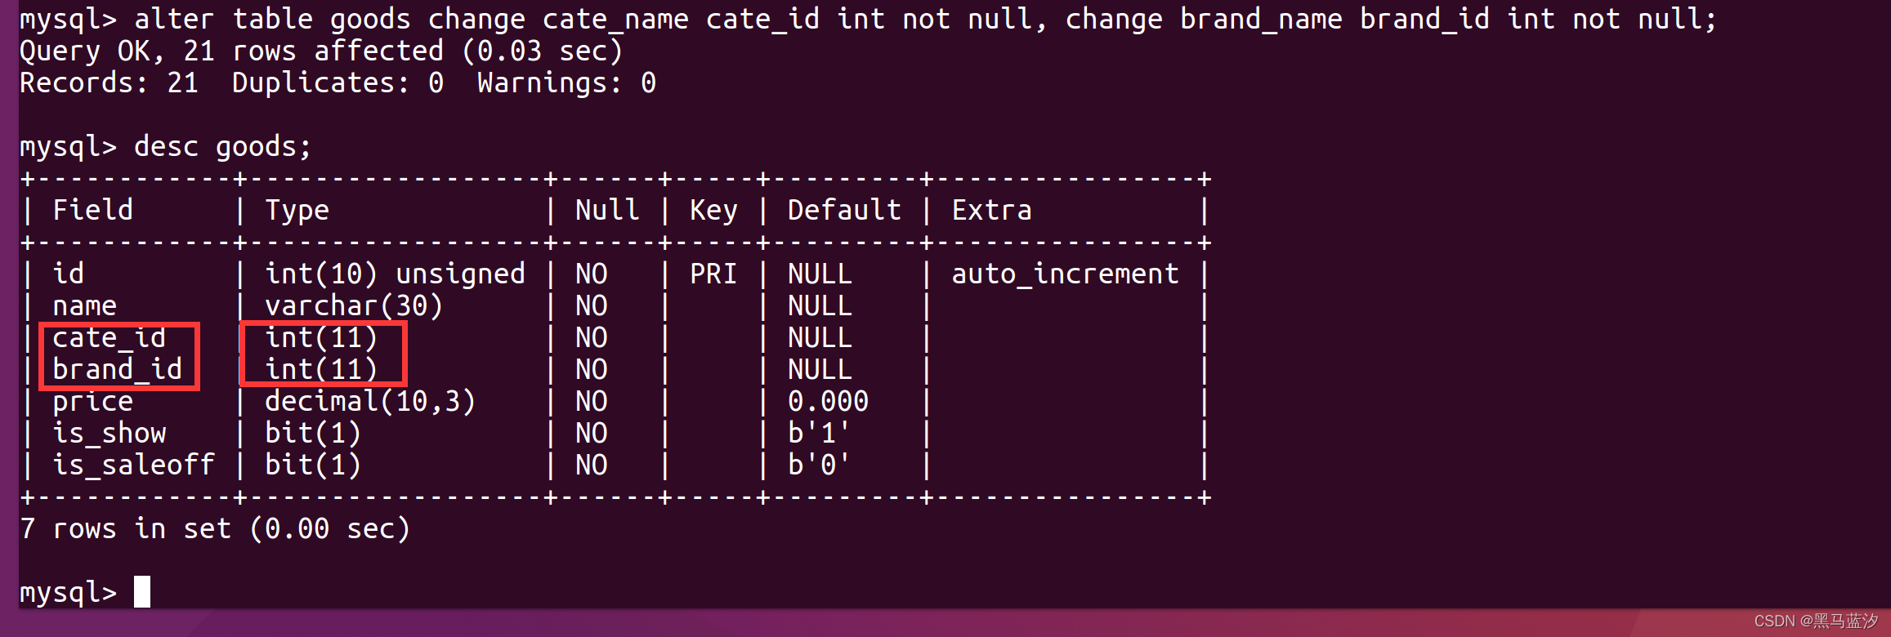This screenshot has width=1891, height=637.
Task: Click the highlighted cate_id field name
Action: pyautogui.click(x=110, y=337)
